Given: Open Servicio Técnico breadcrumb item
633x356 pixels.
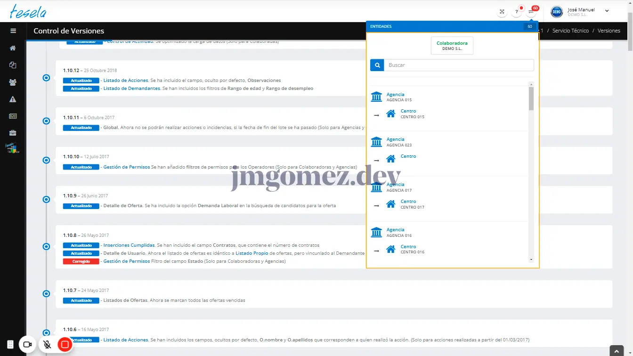Looking at the screenshot, I should (x=570, y=31).
